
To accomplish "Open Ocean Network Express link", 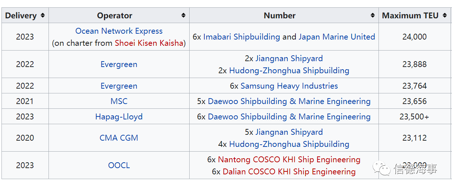I will [x=119, y=31].
